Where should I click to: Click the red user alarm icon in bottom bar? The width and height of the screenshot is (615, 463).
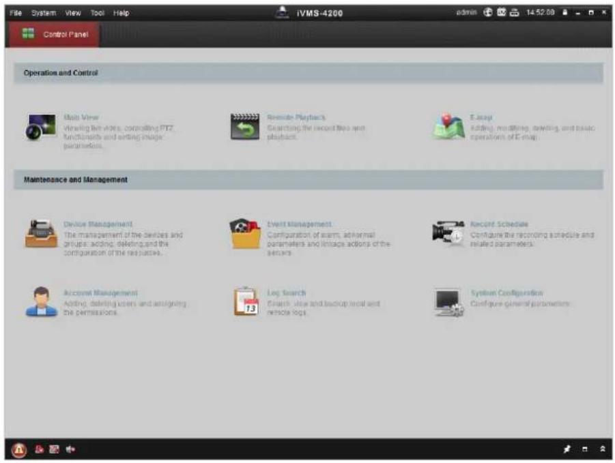39,449
